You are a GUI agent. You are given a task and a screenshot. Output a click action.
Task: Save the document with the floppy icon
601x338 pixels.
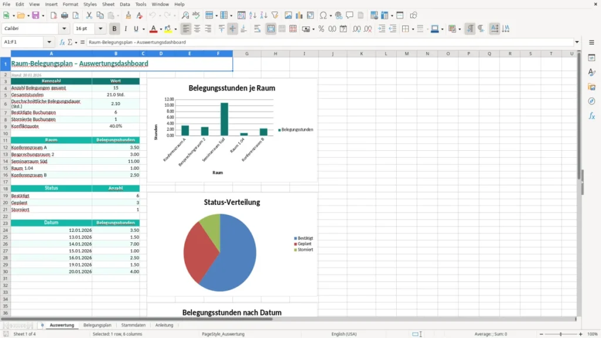click(35, 15)
